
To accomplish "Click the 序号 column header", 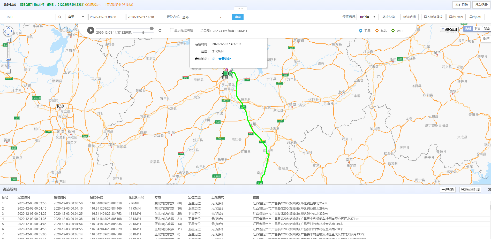I will coord(5,197).
